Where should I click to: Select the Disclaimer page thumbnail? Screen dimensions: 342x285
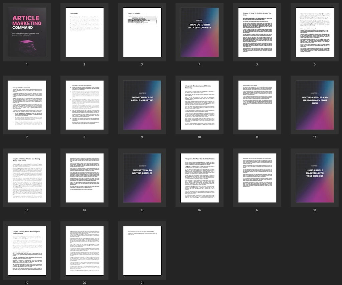point(84,32)
